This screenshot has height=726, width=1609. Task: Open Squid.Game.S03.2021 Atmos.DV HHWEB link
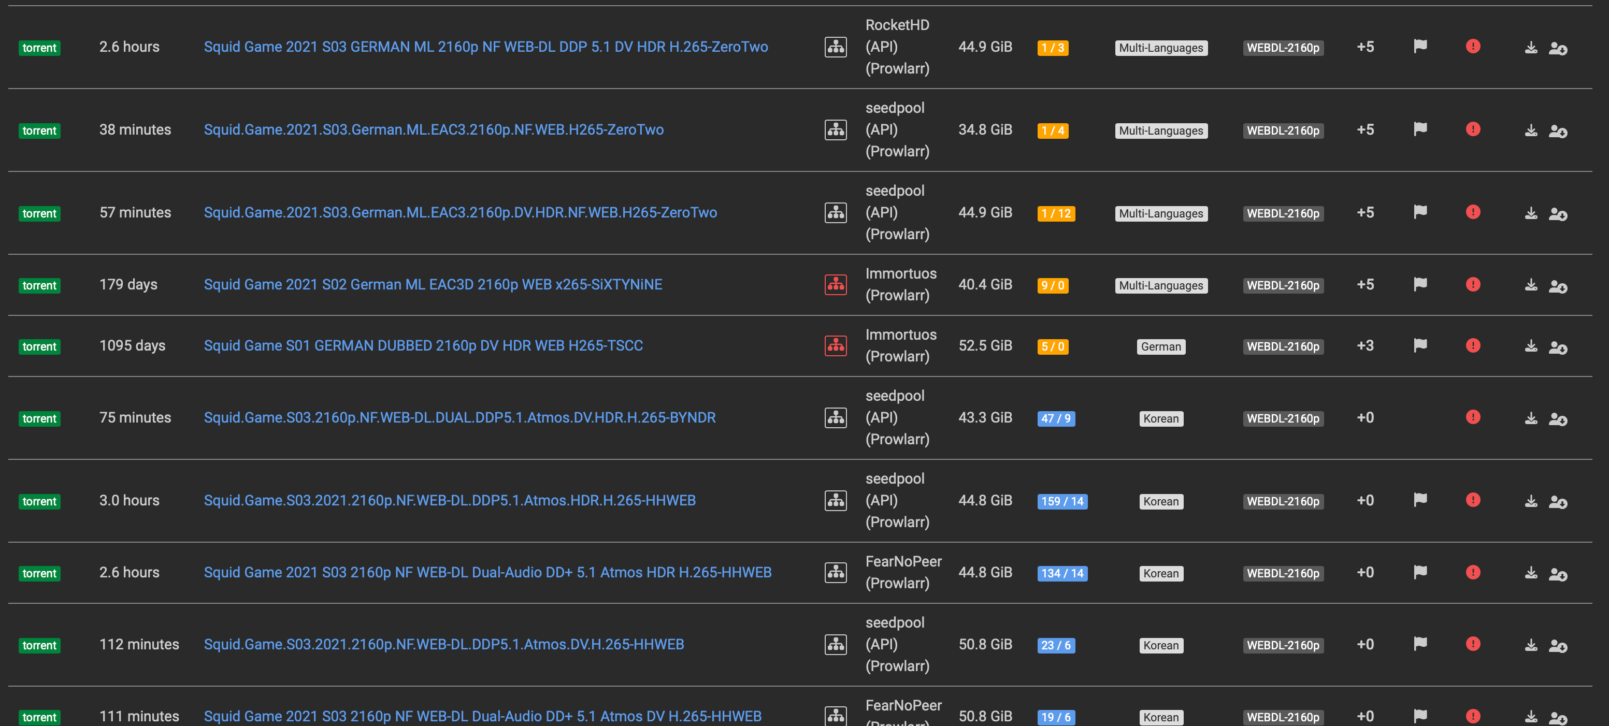pos(443,644)
